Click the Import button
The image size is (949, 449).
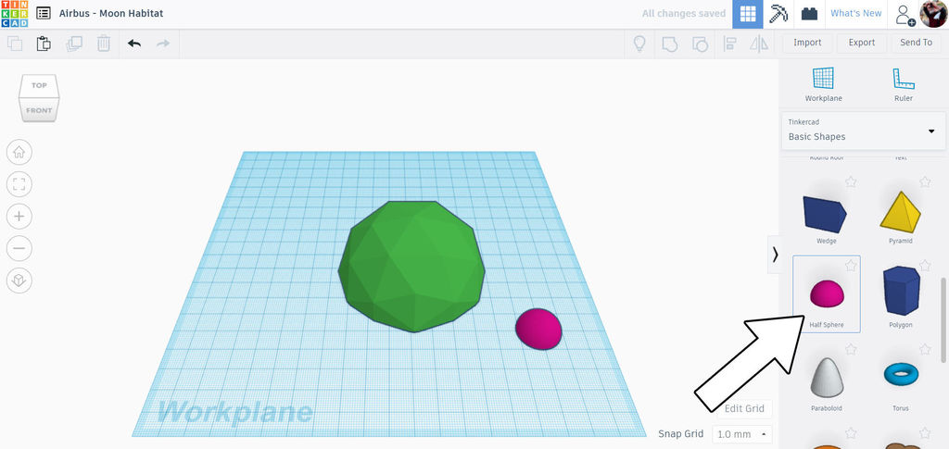pyautogui.click(x=807, y=43)
